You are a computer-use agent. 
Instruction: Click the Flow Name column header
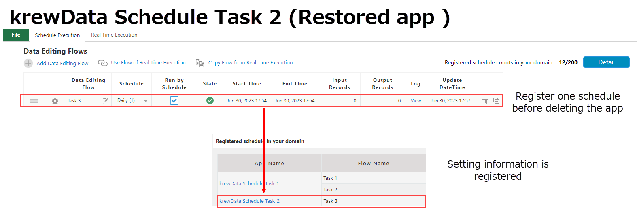pos(373,163)
